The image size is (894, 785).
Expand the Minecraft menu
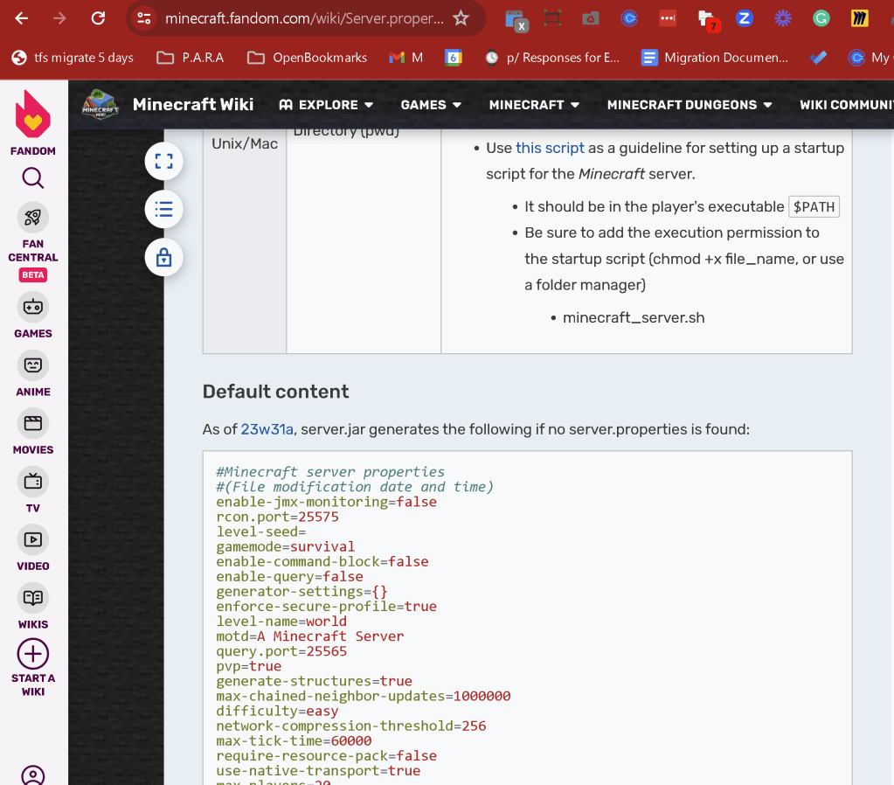tap(534, 105)
